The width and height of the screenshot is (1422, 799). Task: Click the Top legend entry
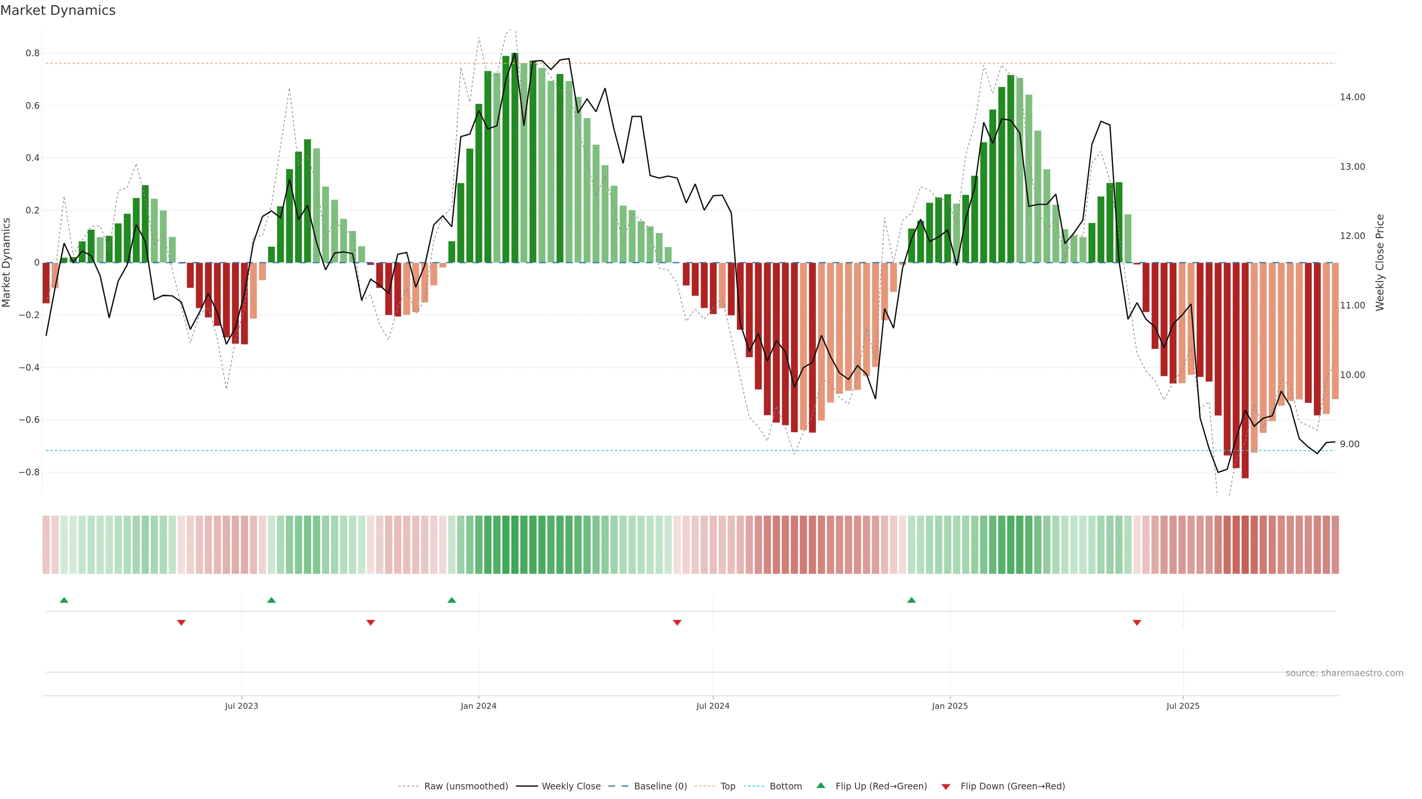(728, 786)
